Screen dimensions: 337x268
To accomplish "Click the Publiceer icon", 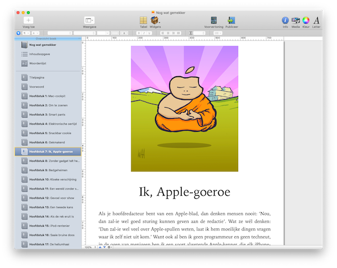I will (x=231, y=20).
